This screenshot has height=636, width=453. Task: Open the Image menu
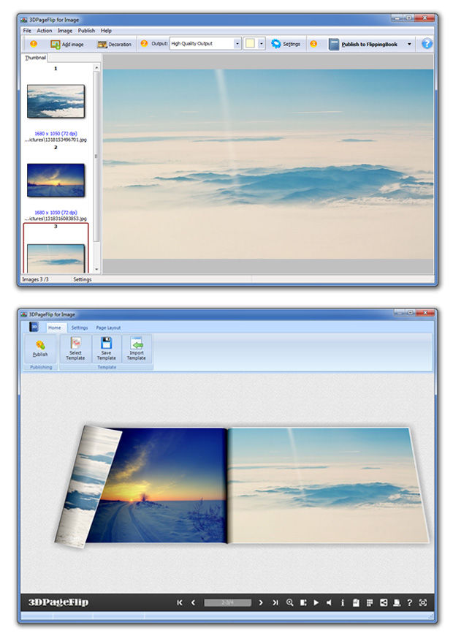(x=65, y=31)
